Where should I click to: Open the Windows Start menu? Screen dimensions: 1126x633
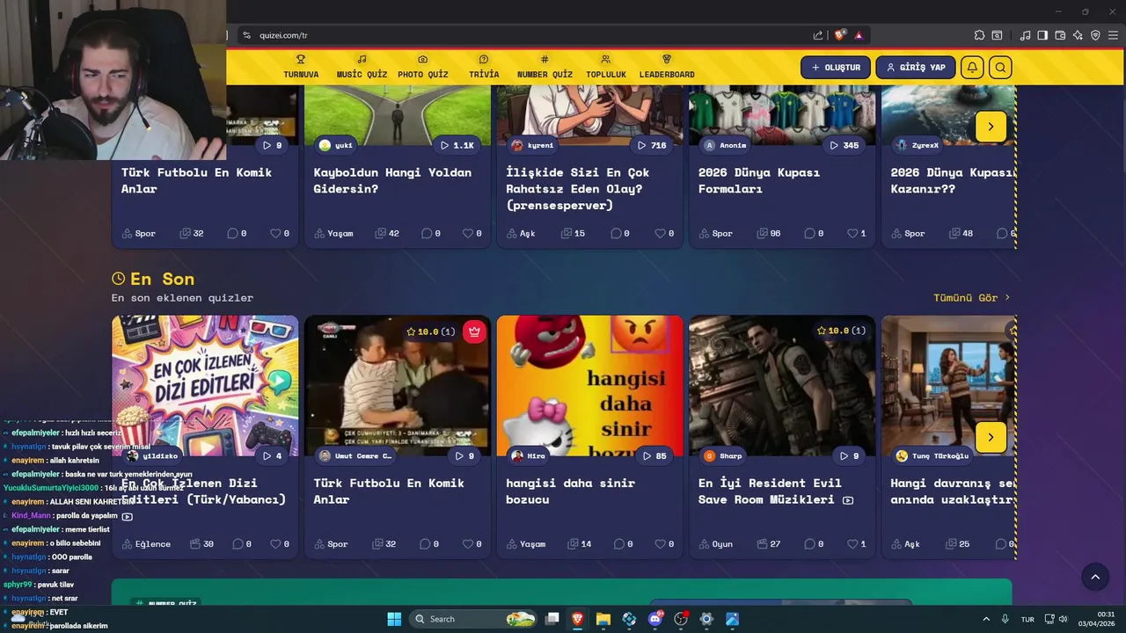coord(393,619)
